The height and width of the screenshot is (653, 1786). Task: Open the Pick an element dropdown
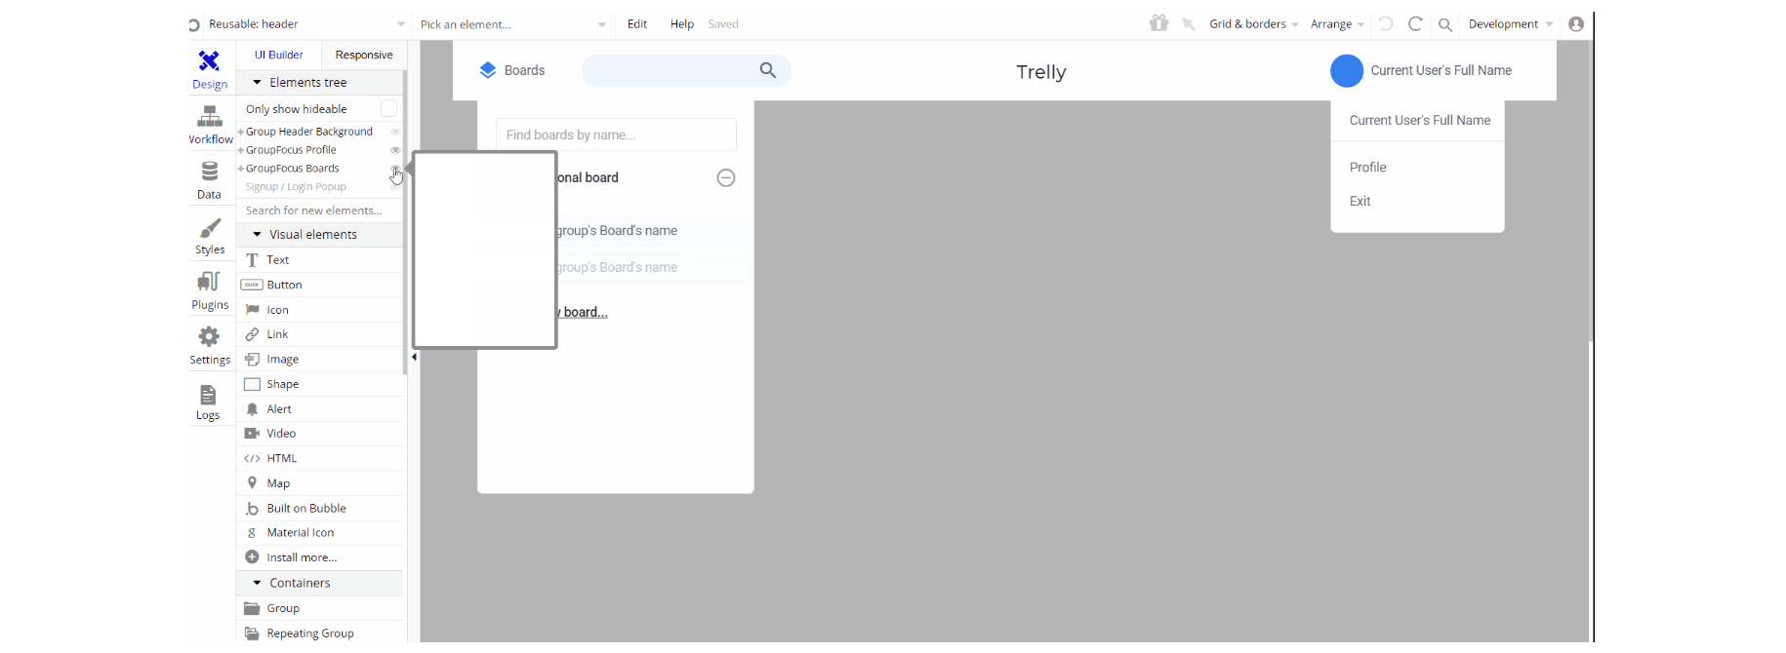coord(512,24)
